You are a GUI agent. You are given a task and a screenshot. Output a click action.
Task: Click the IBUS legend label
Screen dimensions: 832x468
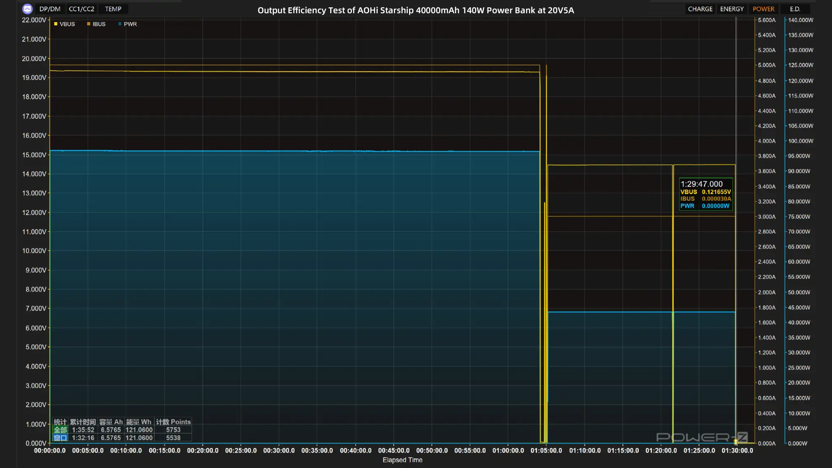tap(99, 24)
